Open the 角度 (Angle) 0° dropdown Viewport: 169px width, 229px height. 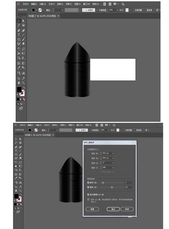(x=113, y=163)
